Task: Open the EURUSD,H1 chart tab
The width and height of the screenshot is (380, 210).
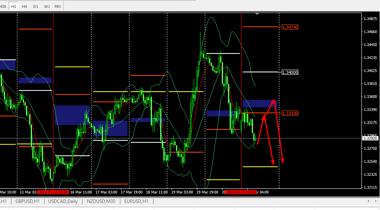Action: click(136, 201)
